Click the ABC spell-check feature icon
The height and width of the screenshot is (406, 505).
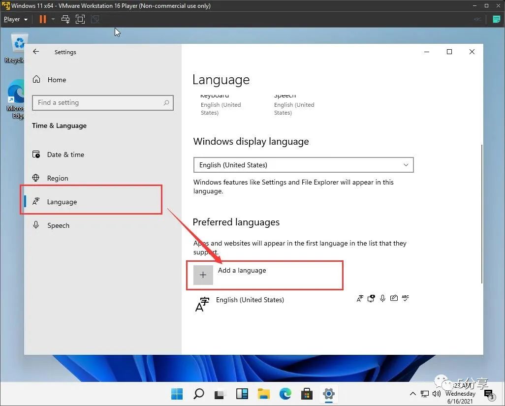tap(405, 298)
